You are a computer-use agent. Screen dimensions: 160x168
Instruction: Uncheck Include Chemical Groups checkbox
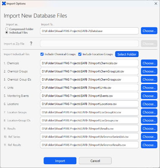coord(42,54)
